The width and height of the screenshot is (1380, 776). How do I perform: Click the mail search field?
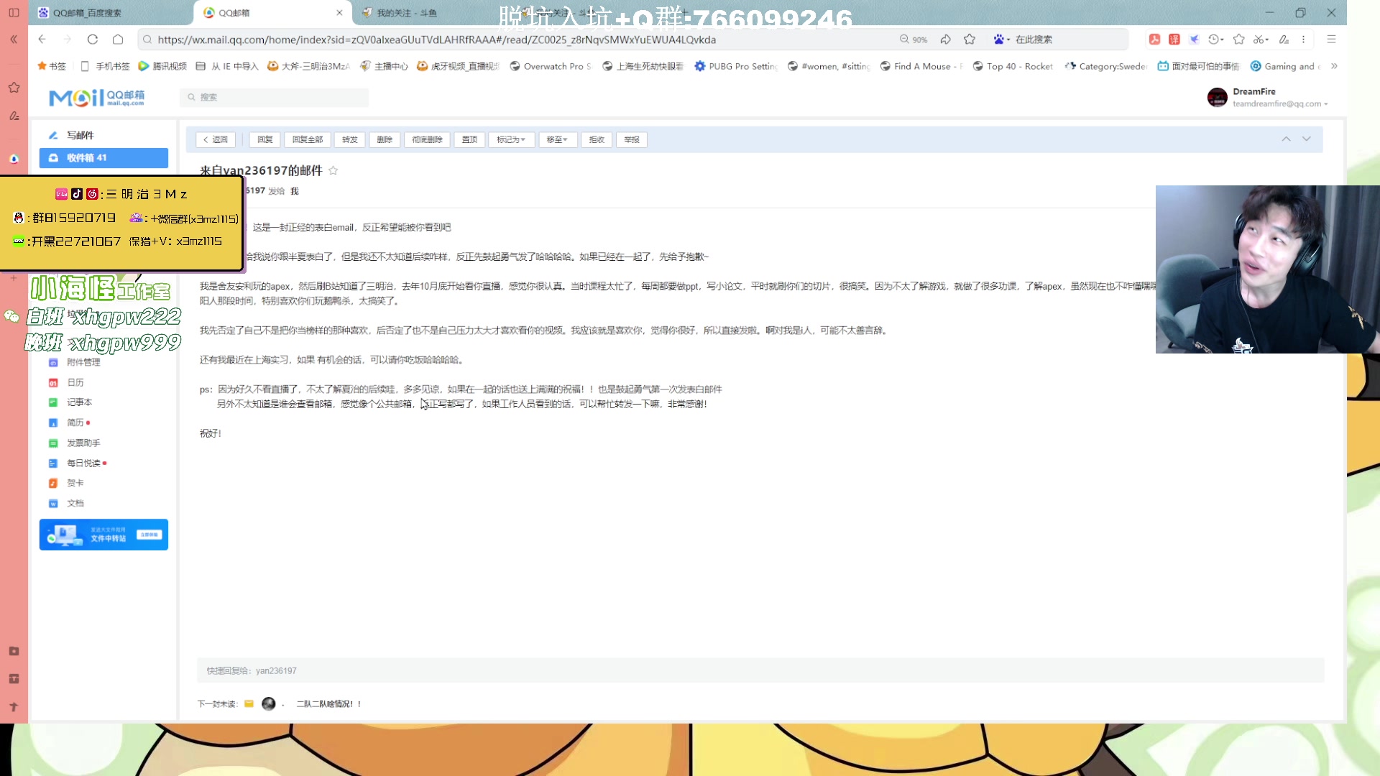coord(274,98)
